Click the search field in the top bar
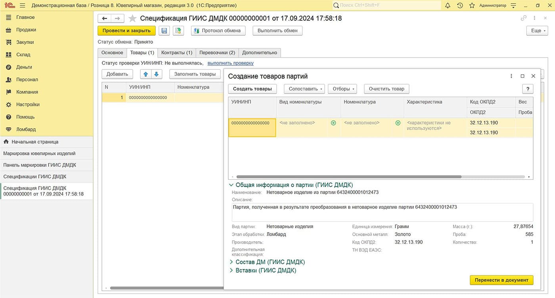The height and width of the screenshot is (298, 555). 387,6
